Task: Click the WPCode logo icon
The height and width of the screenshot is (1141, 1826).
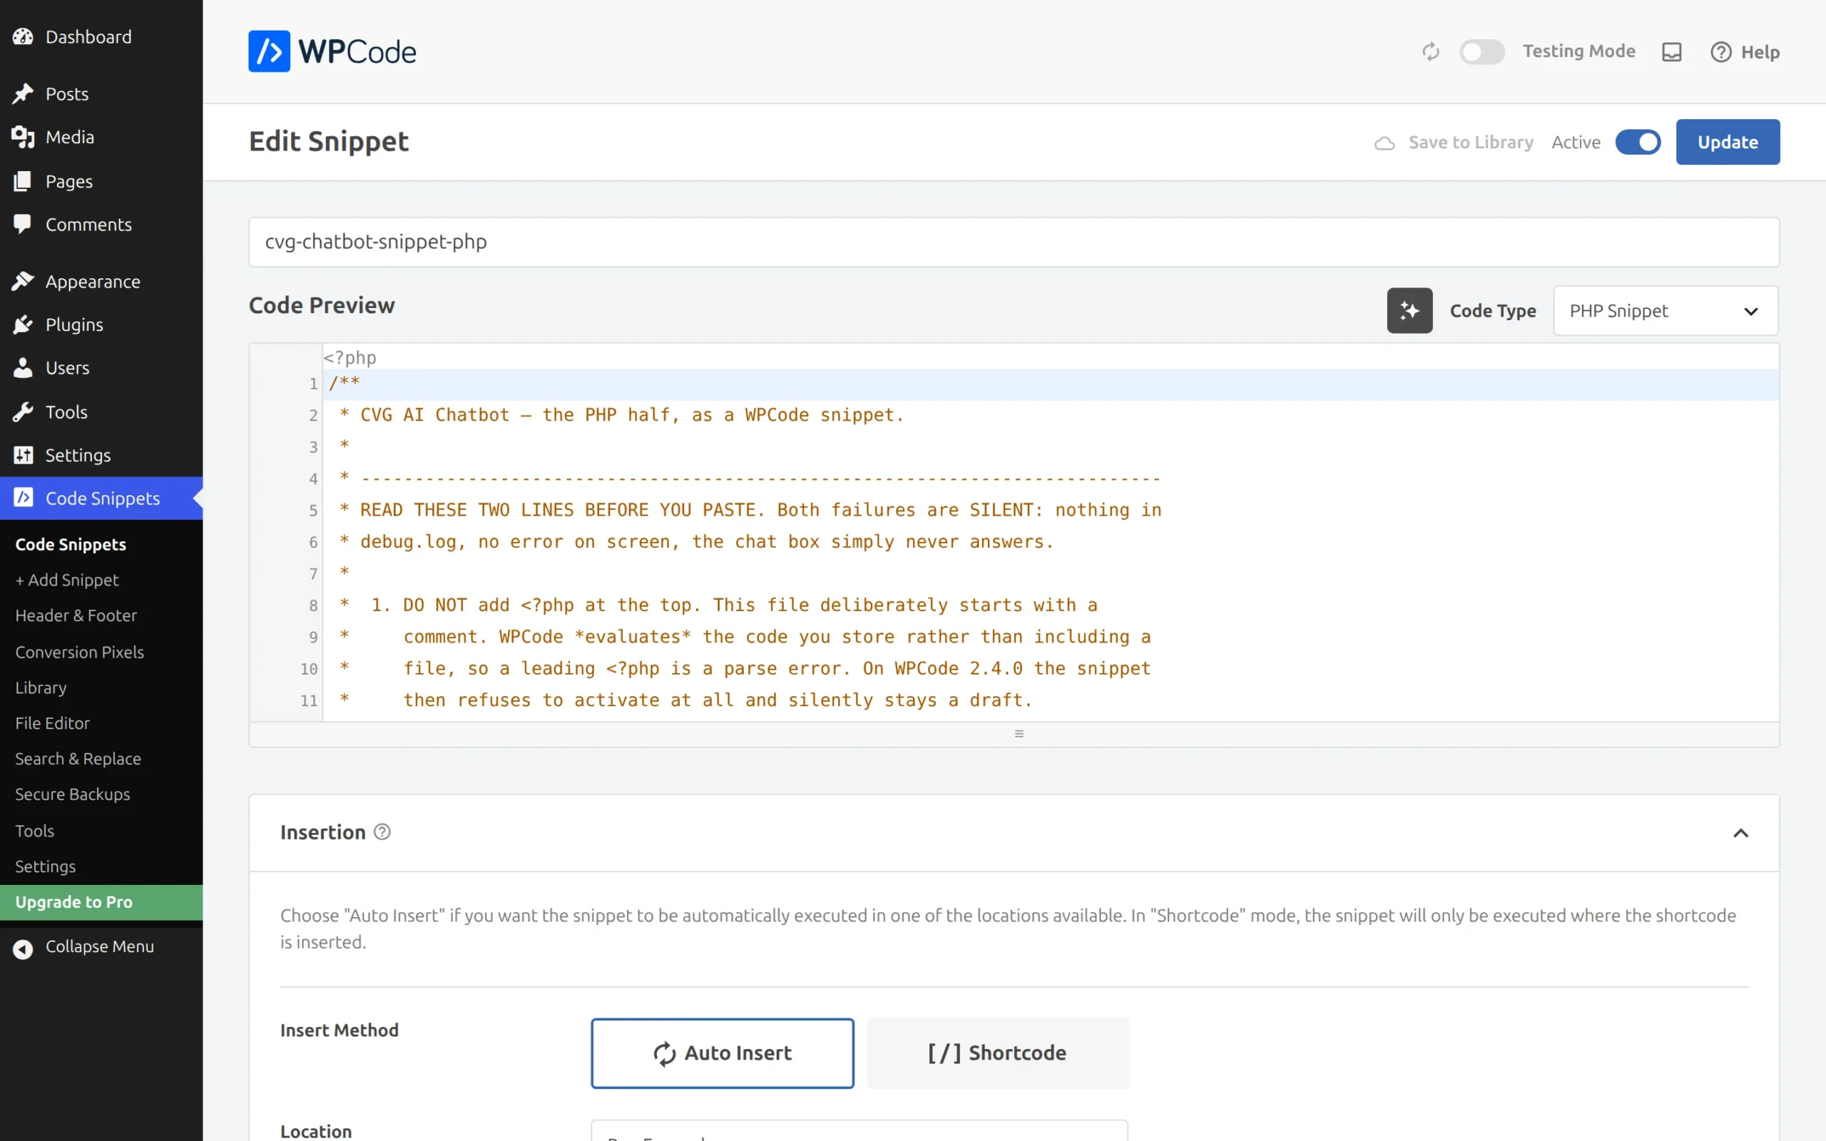Action: [269, 51]
